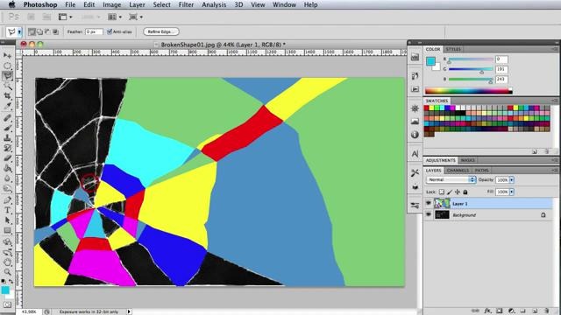Toggle the Anti-alias checkbox
The height and width of the screenshot is (315, 561).
pos(110,31)
